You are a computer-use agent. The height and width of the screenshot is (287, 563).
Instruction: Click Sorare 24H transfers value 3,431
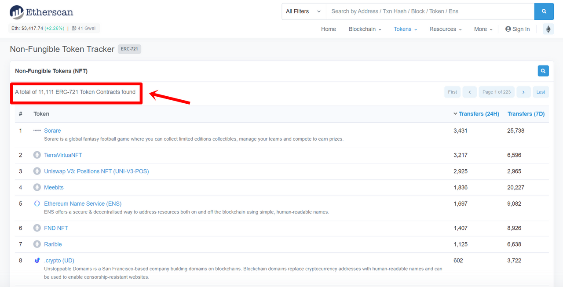coord(461,131)
